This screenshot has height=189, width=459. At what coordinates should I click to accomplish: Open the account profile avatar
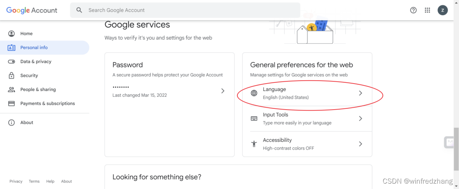443,10
